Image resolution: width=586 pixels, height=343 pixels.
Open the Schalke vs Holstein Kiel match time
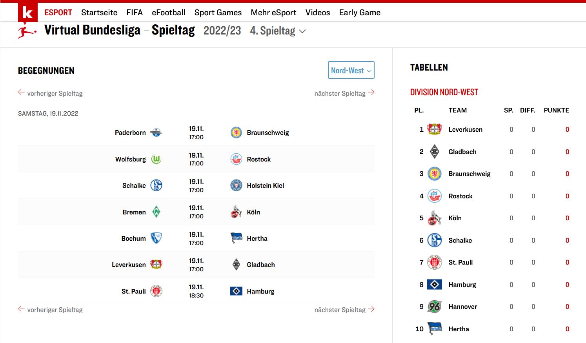tap(196, 186)
